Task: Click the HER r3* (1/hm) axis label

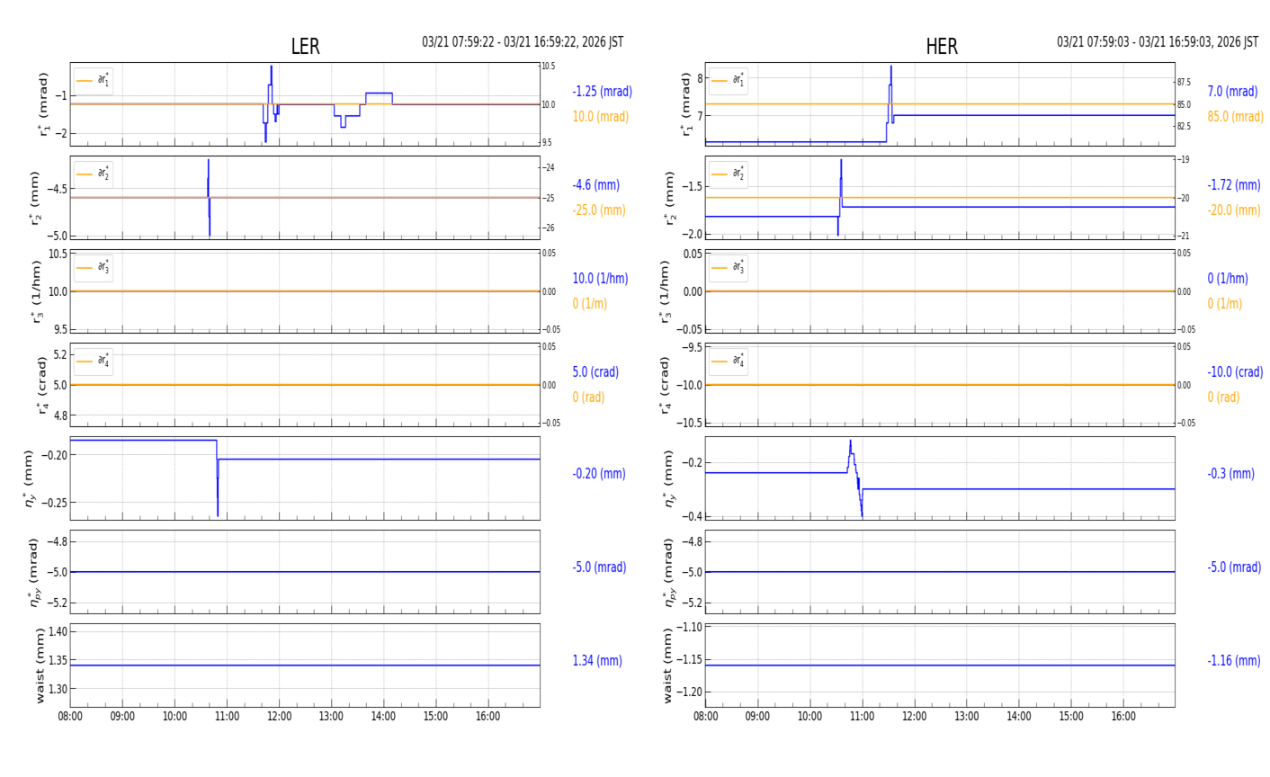Action: (666, 291)
